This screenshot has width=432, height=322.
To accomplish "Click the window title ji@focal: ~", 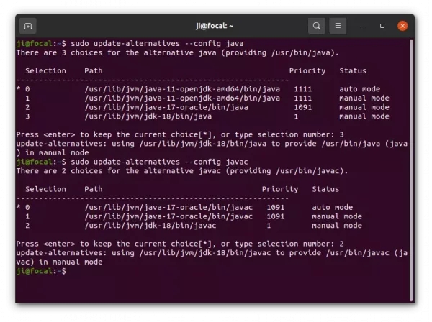I will 215,26.
